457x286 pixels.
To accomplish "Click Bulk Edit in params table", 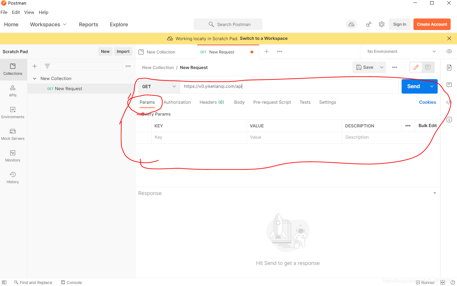I will tap(428, 126).
